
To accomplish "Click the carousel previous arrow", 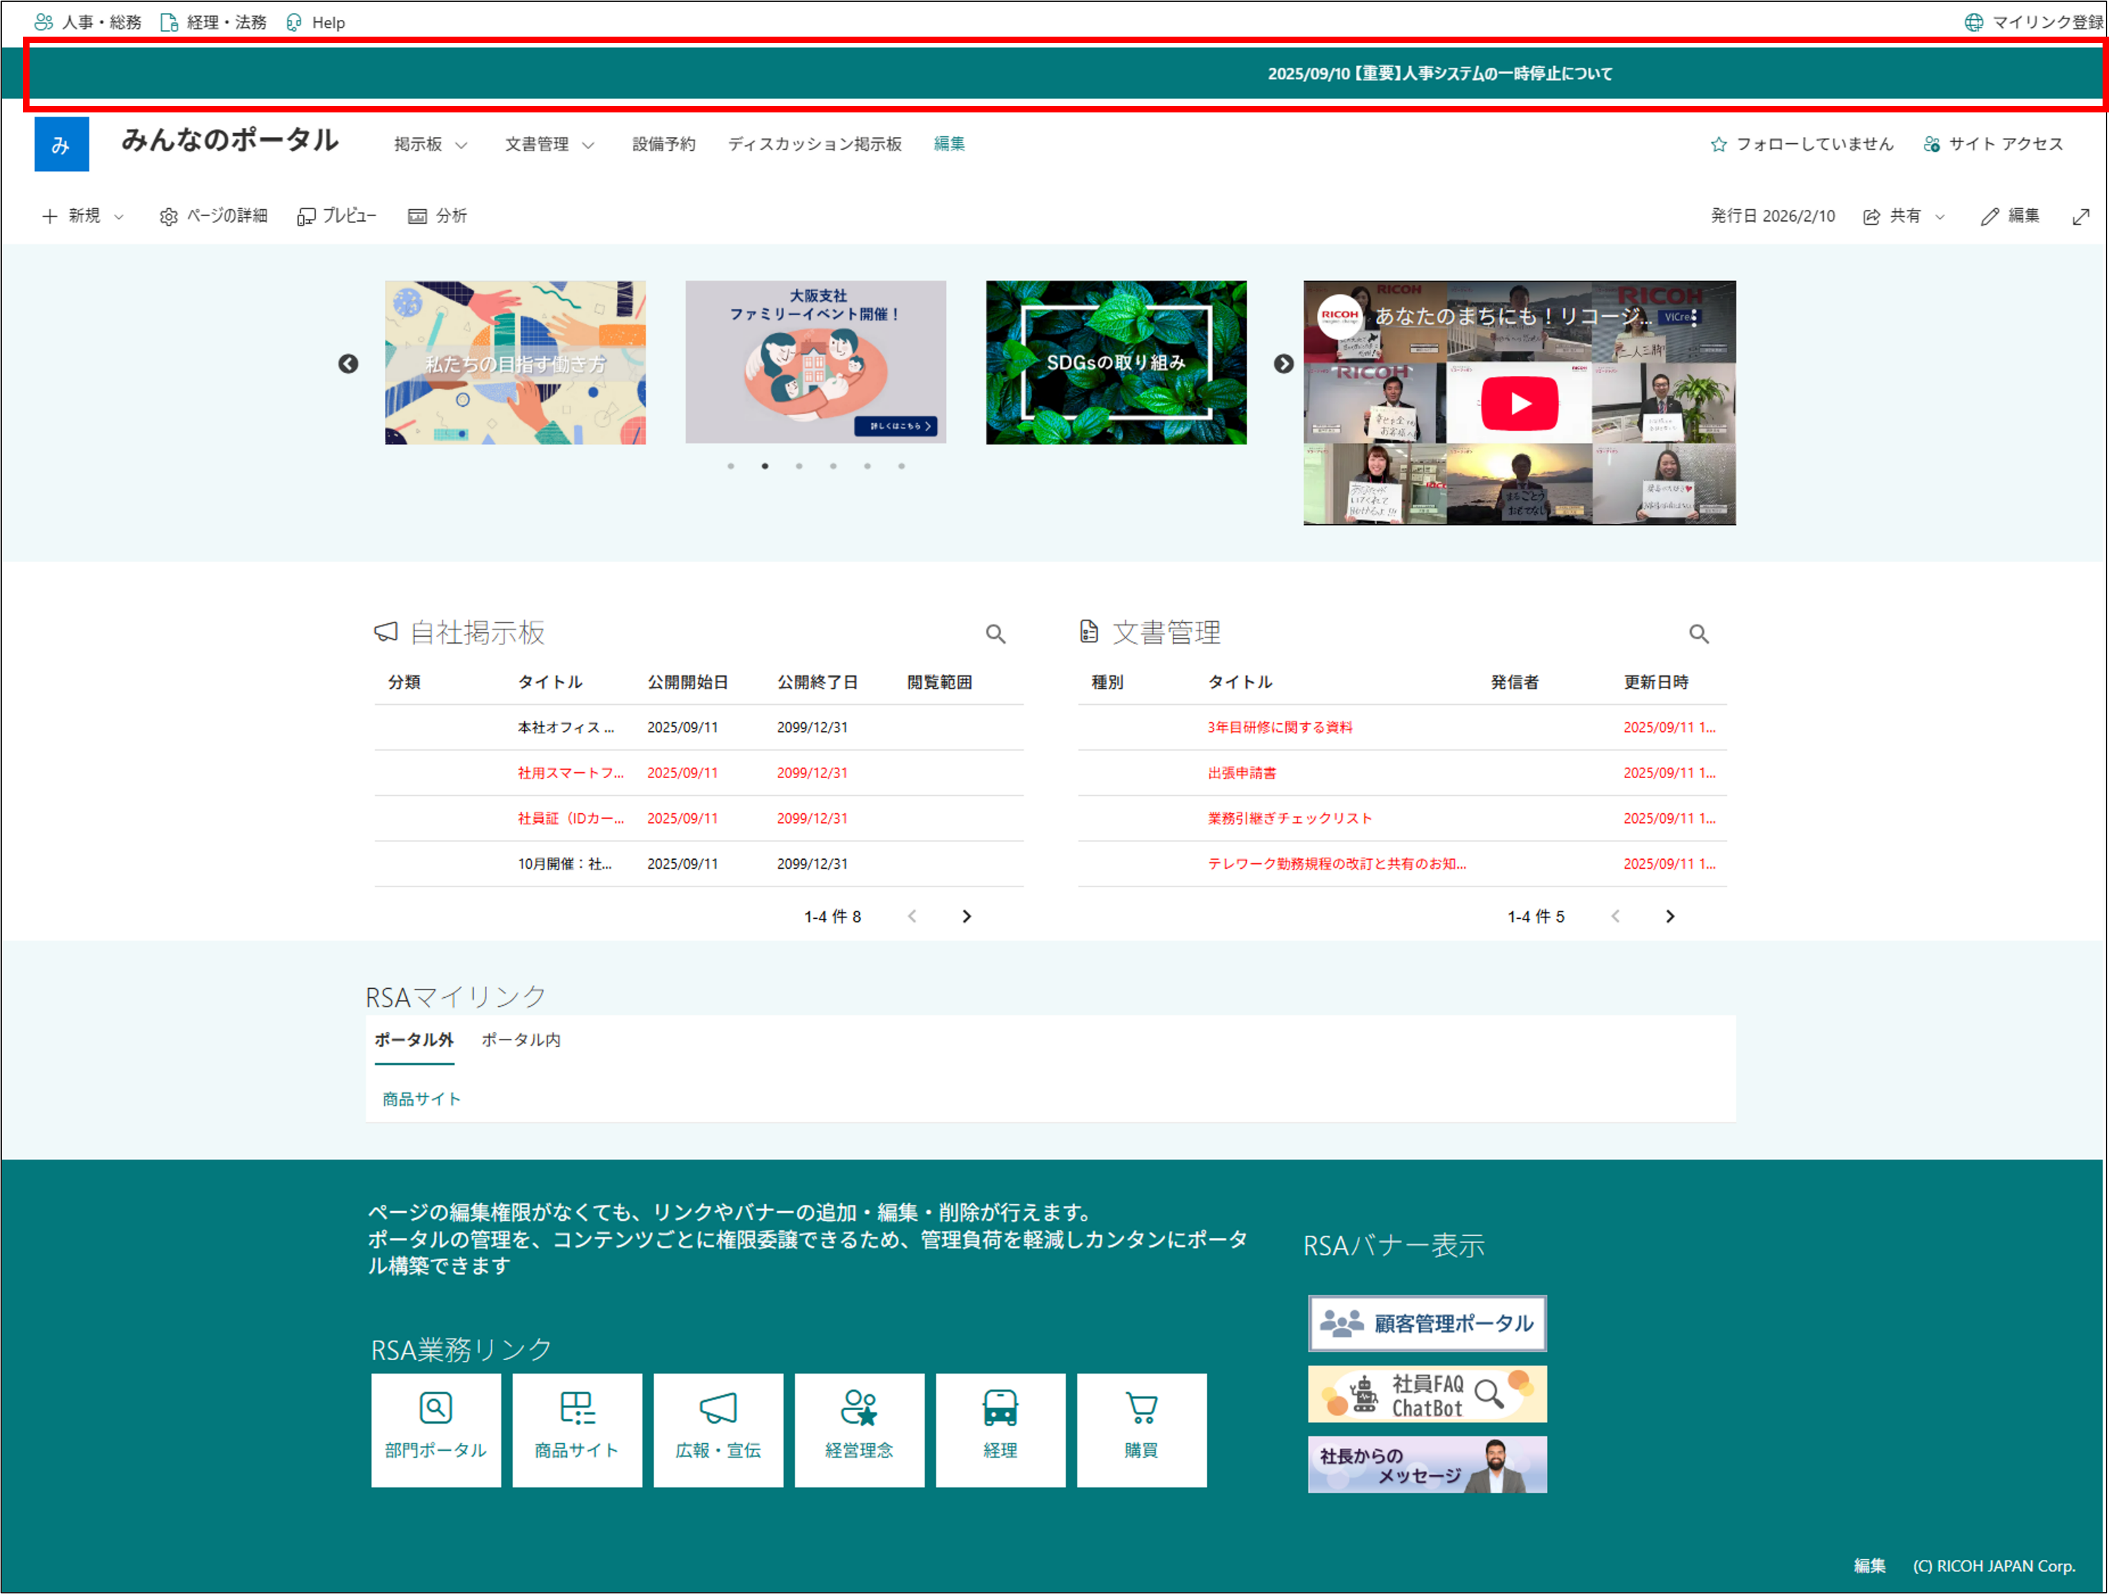I will pos(348,364).
